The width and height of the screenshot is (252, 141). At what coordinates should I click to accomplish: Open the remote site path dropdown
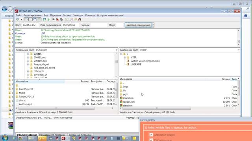(239, 50)
